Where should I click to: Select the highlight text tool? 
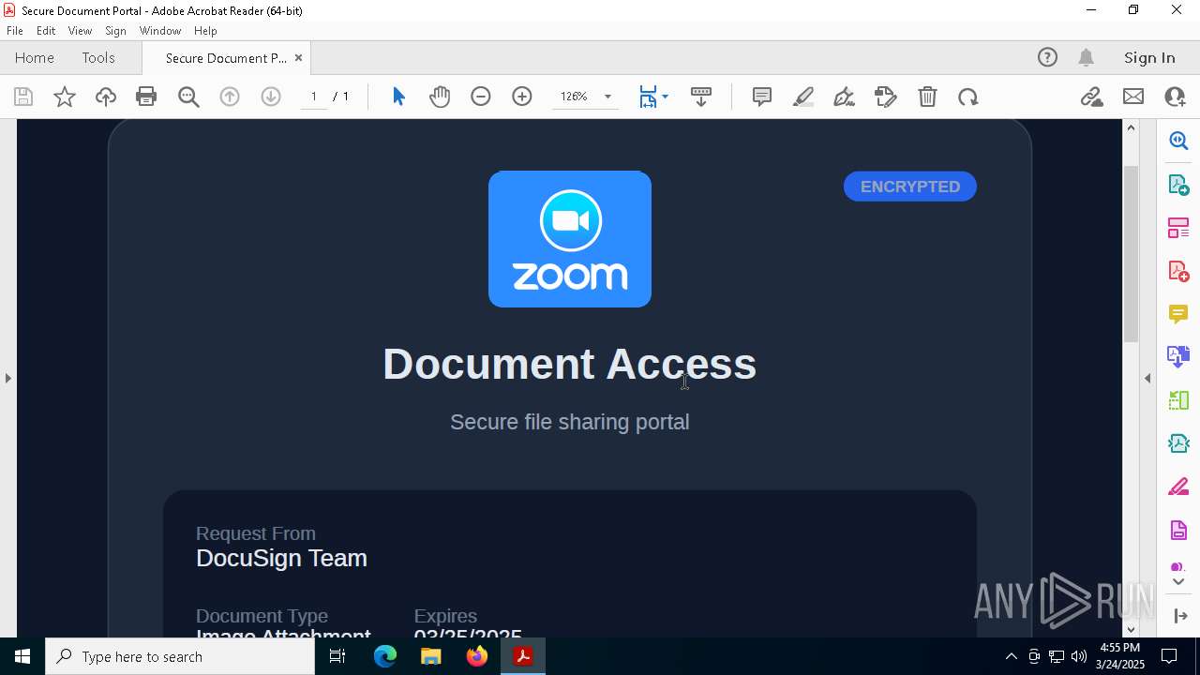click(803, 97)
